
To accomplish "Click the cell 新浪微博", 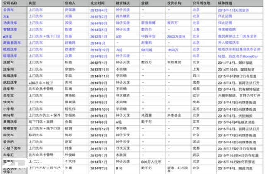I will pyautogui.click(x=148, y=23).
